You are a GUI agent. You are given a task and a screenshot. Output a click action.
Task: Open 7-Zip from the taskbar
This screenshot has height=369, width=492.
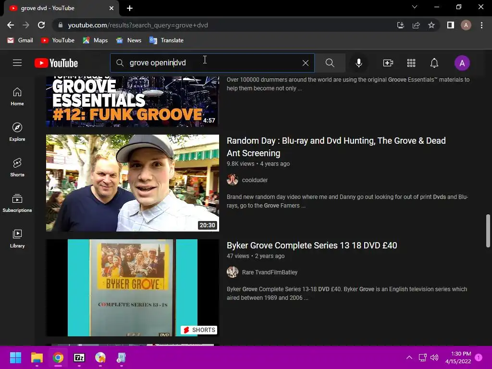click(79, 357)
